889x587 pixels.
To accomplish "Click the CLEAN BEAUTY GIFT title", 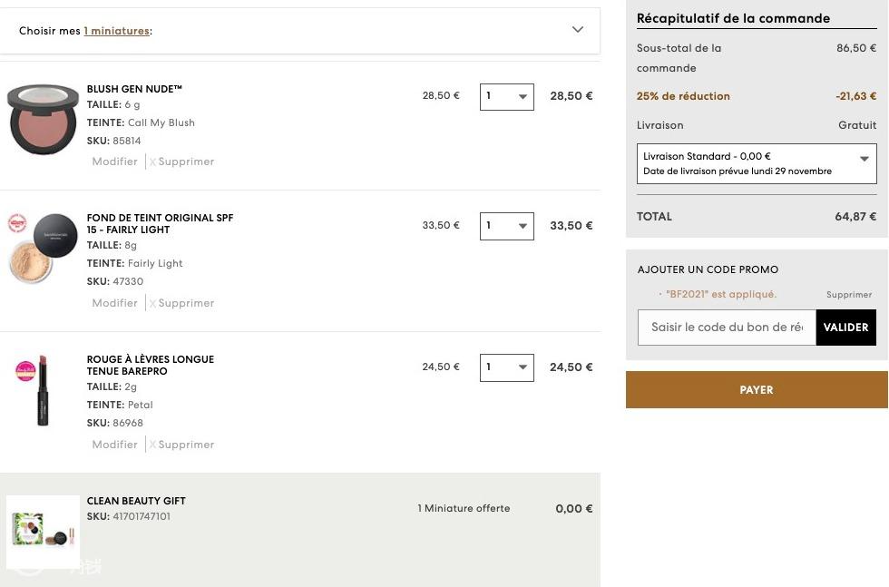I will tap(136, 501).
